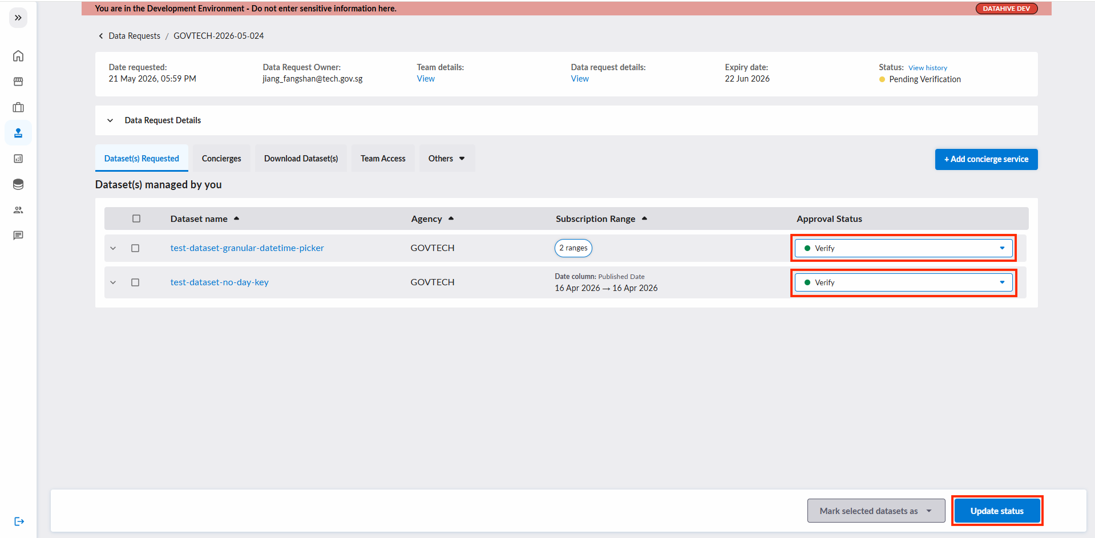Open the test-dataset-granular-datetime-picker dataset link
This screenshot has height=538, width=1095.
(247, 248)
